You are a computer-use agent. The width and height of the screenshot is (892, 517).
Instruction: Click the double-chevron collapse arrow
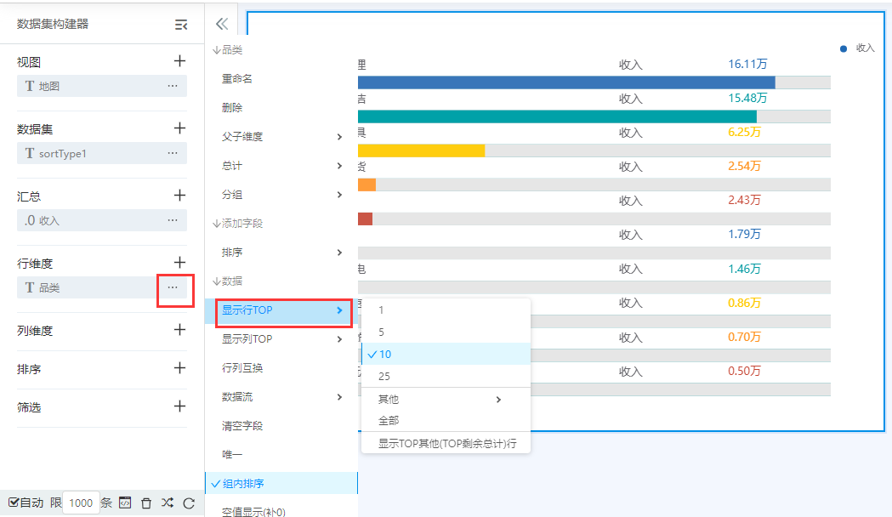[x=222, y=24]
